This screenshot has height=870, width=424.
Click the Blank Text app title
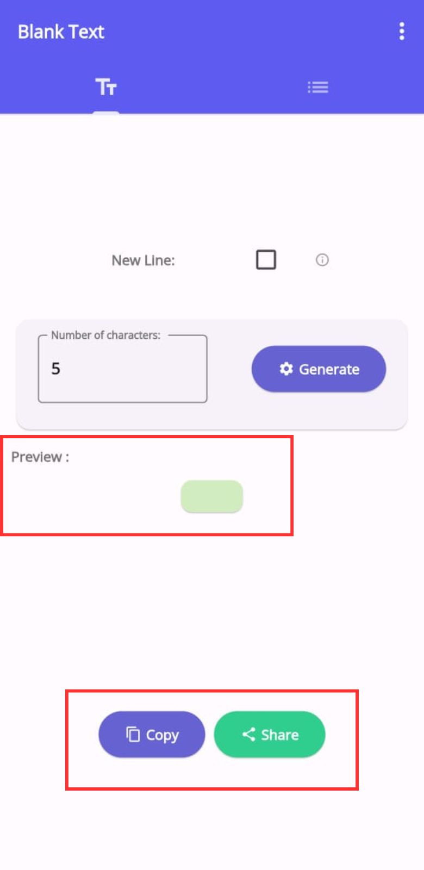(x=61, y=32)
